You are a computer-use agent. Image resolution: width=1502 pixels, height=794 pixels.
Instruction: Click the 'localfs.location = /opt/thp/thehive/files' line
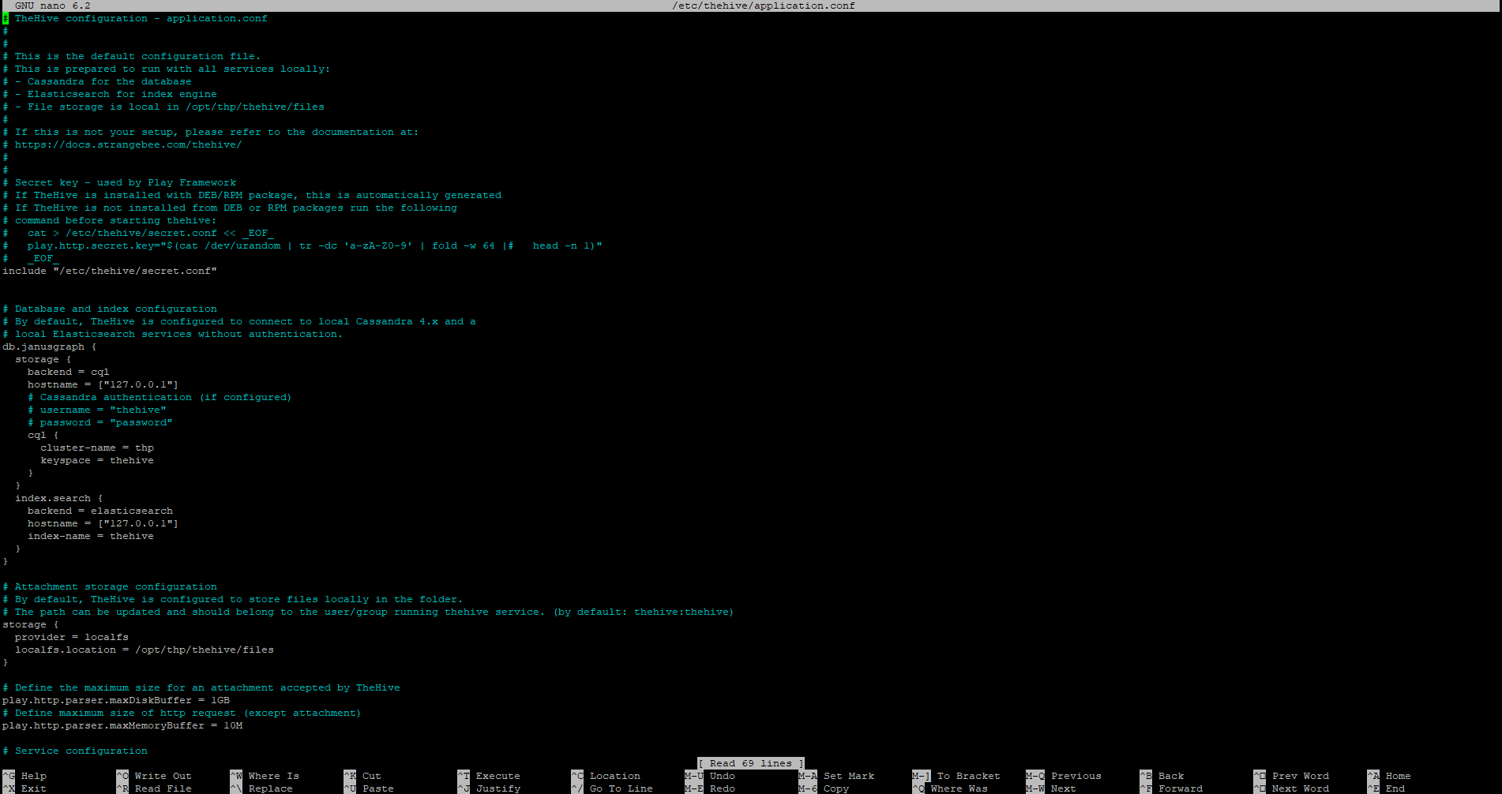tap(145, 650)
